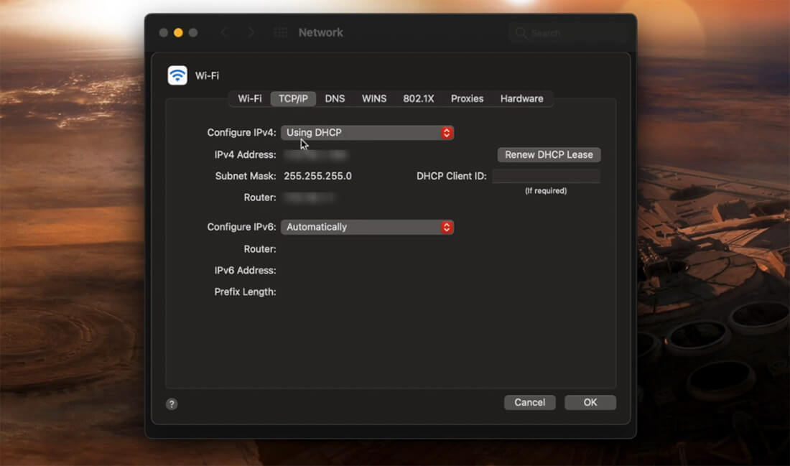790x466 pixels.
Task: Select the 802.1X tab
Action: coord(419,98)
